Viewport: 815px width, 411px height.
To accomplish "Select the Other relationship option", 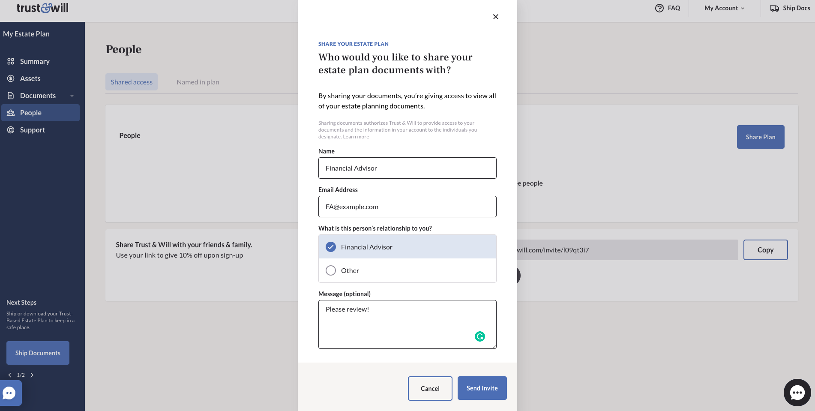I will click(407, 270).
